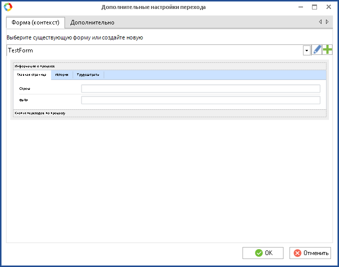Click the TestForm combo box text field
This screenshot has height=267, width=339.
click(154, 50)
